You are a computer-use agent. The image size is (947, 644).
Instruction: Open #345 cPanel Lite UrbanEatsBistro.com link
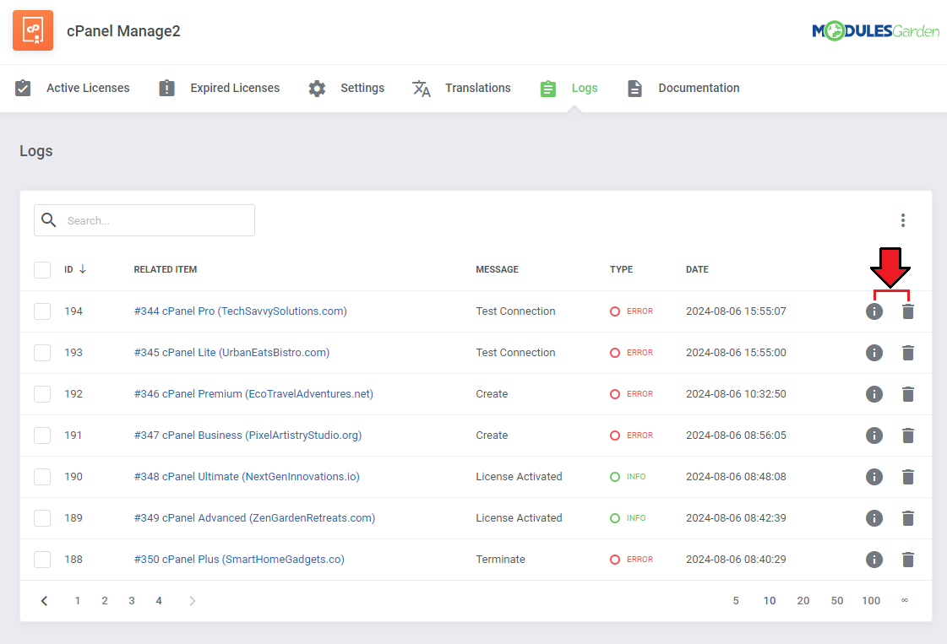[232, 353]
